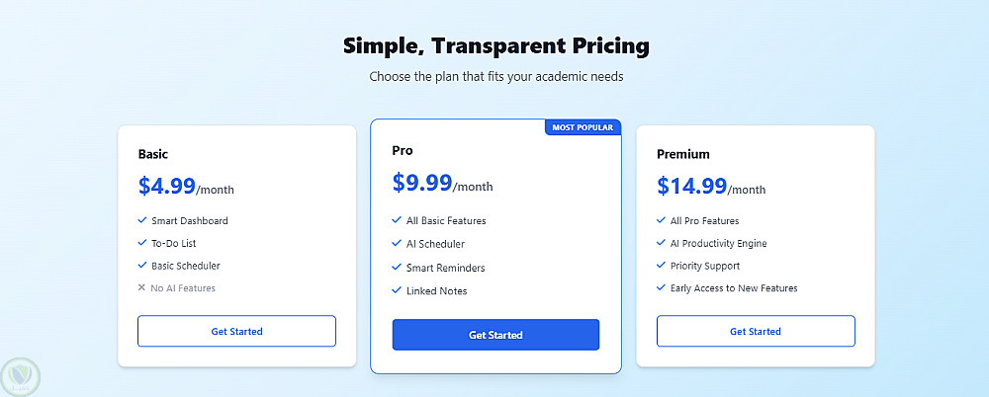Image resolution: width=989 pixels, height=397 pixels.
Task: Click checkmark icon beside Priority Support
Action: tap(661, 266)
